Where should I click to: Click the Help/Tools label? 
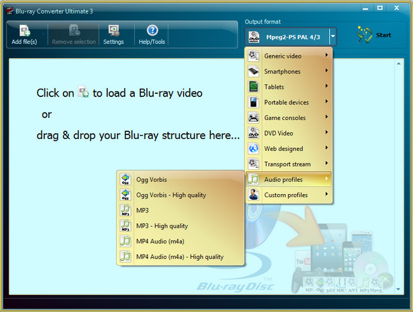click(x=152, y=42)
